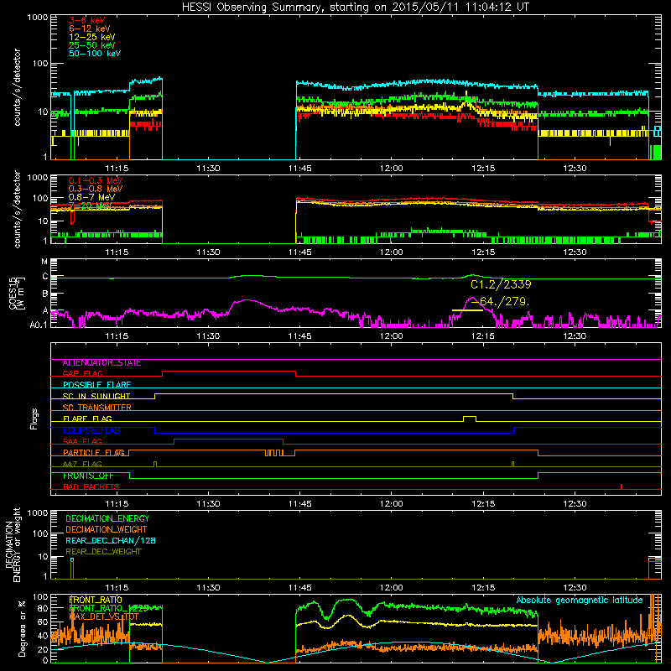
Task: Click the Degrees or % axis title
Action: point(22,628)
